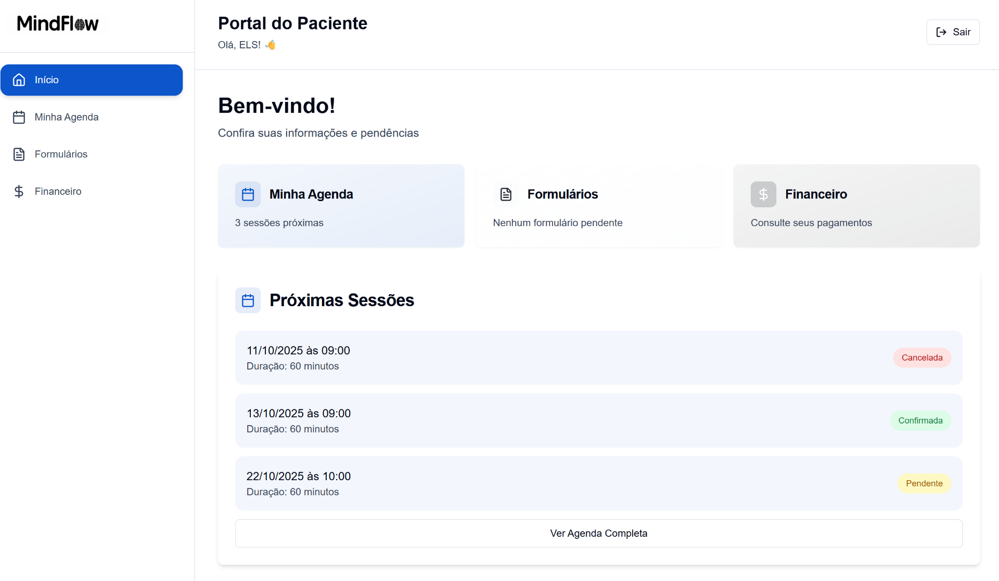Open the Consulte seus pagamentos card

tap(855, 206)
